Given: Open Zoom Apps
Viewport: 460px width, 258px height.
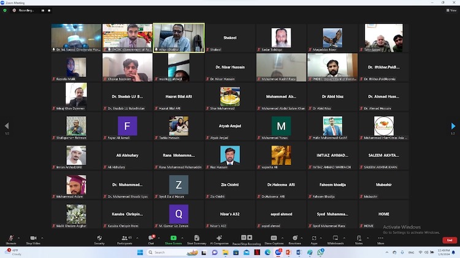Looking at the screenshot, I should coord(314,238).
